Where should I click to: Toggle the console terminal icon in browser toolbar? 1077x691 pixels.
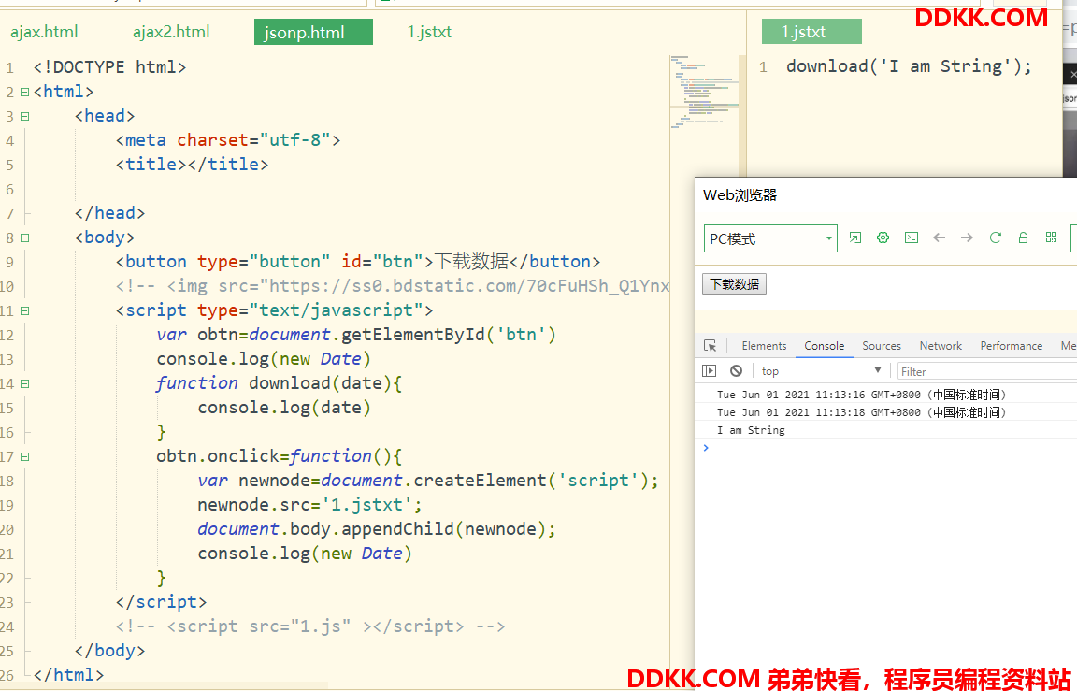pos(912,238)
